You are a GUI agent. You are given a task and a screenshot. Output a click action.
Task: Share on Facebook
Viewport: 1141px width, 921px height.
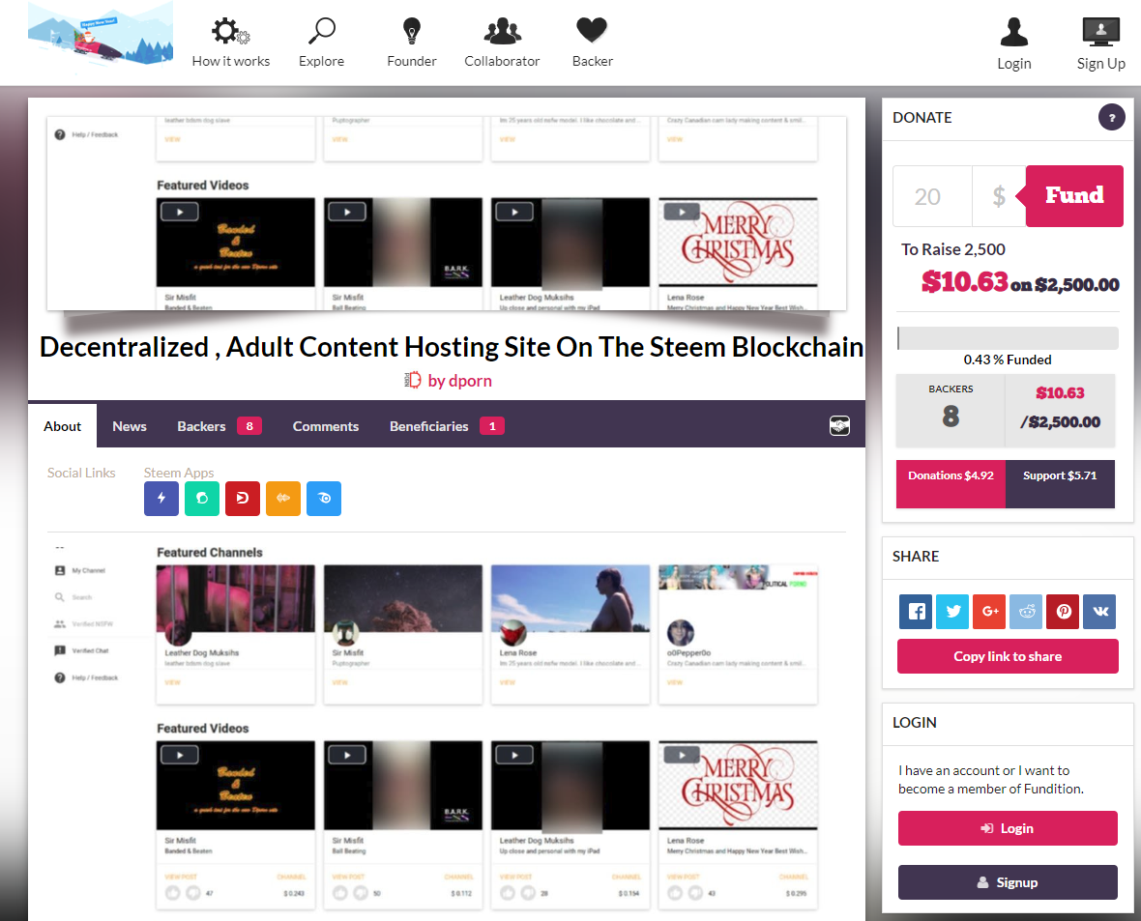[x=916, y=611]
